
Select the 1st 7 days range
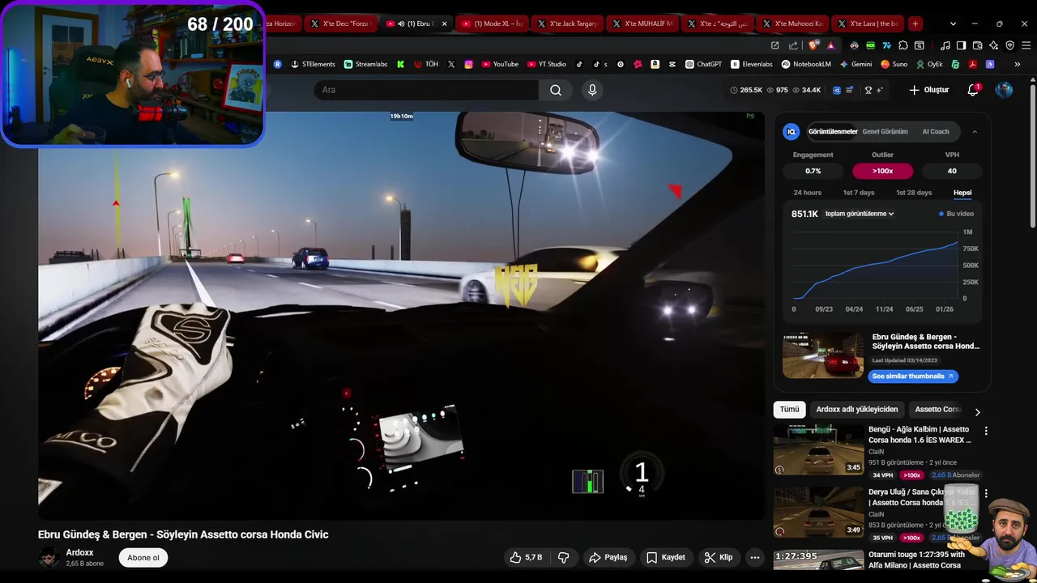859,193
